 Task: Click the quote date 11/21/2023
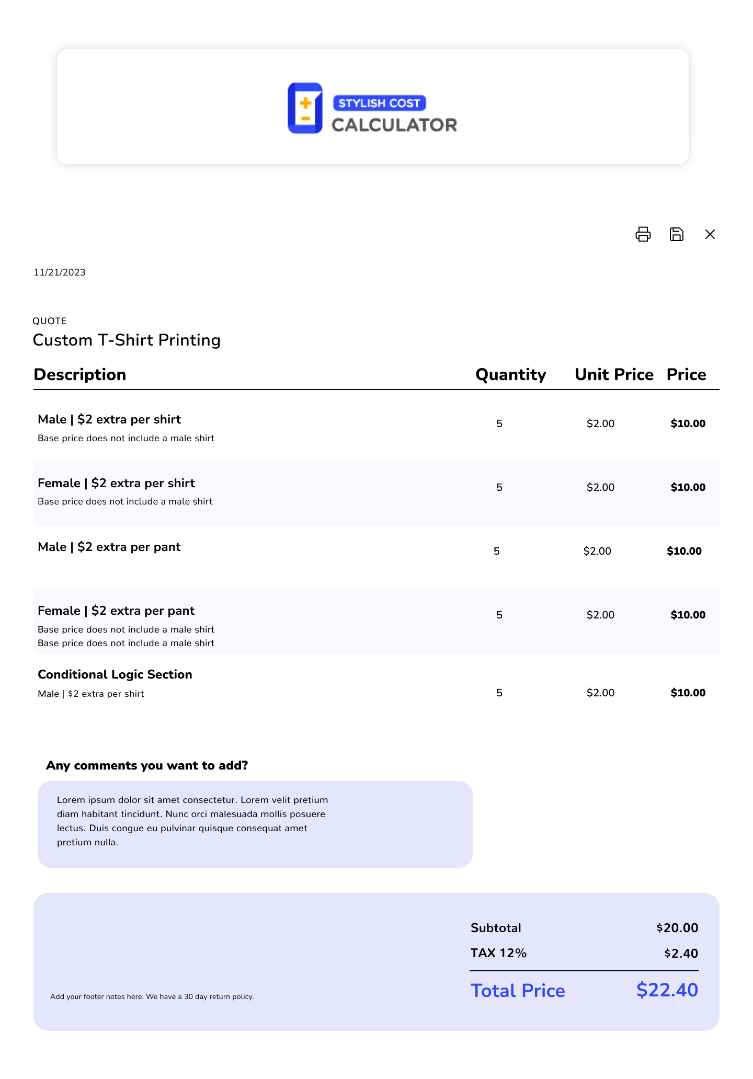click(x=60, y=272)
